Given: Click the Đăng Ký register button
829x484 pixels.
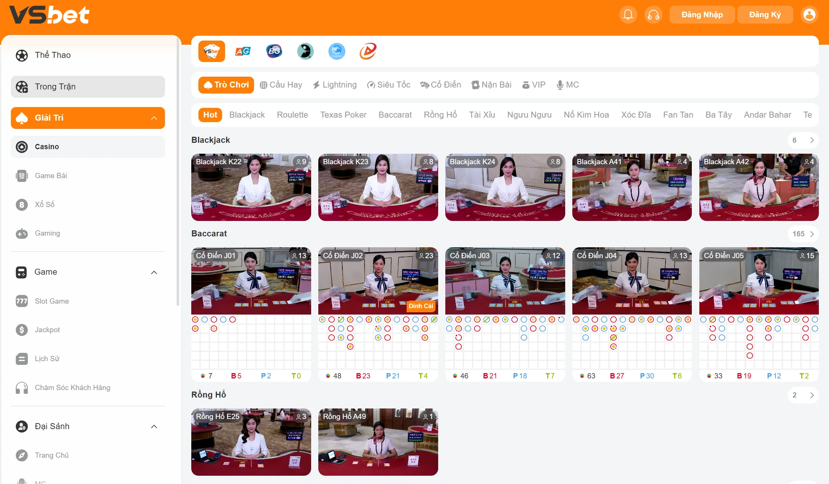Looking at the screenshot, I should click(765, 15).
